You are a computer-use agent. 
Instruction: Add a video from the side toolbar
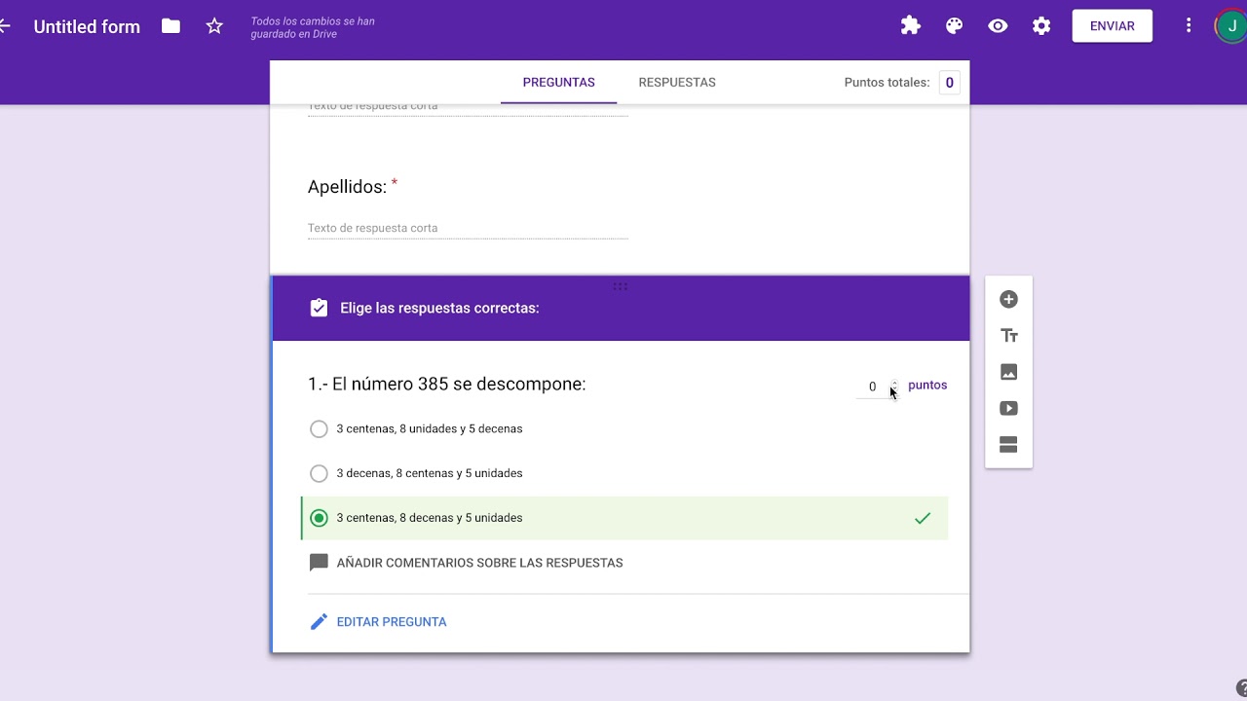[x=1009, y=409]
